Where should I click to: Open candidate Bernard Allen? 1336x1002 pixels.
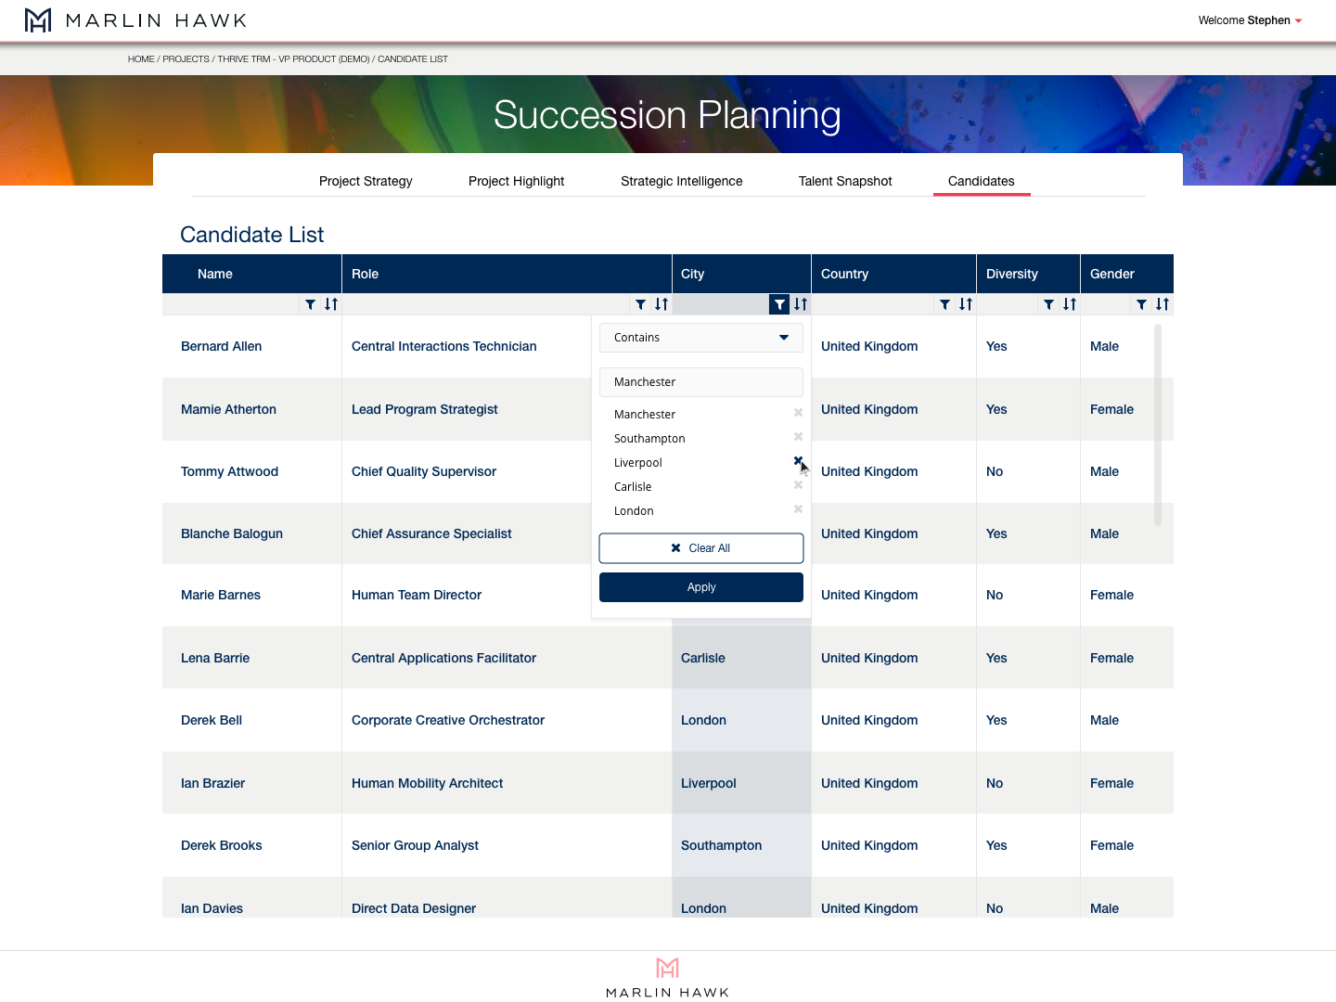coord(221,347)
